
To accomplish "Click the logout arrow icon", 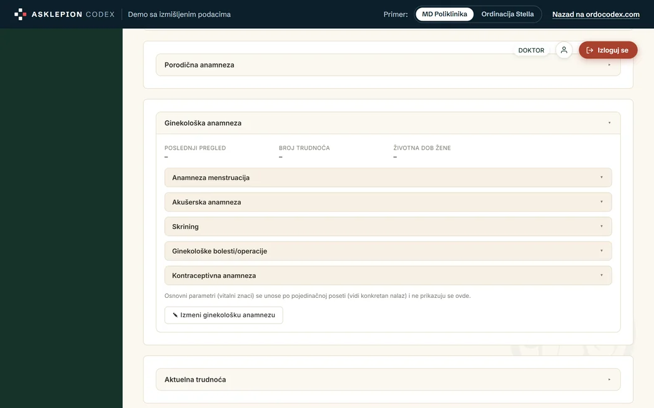I will pyautogui.click(x=590, y=51).
